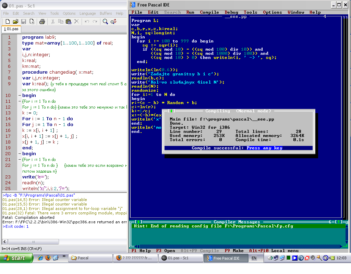Click the Cut scissors icon
This screenshot has height=274, width=351.
click(53, 22)
